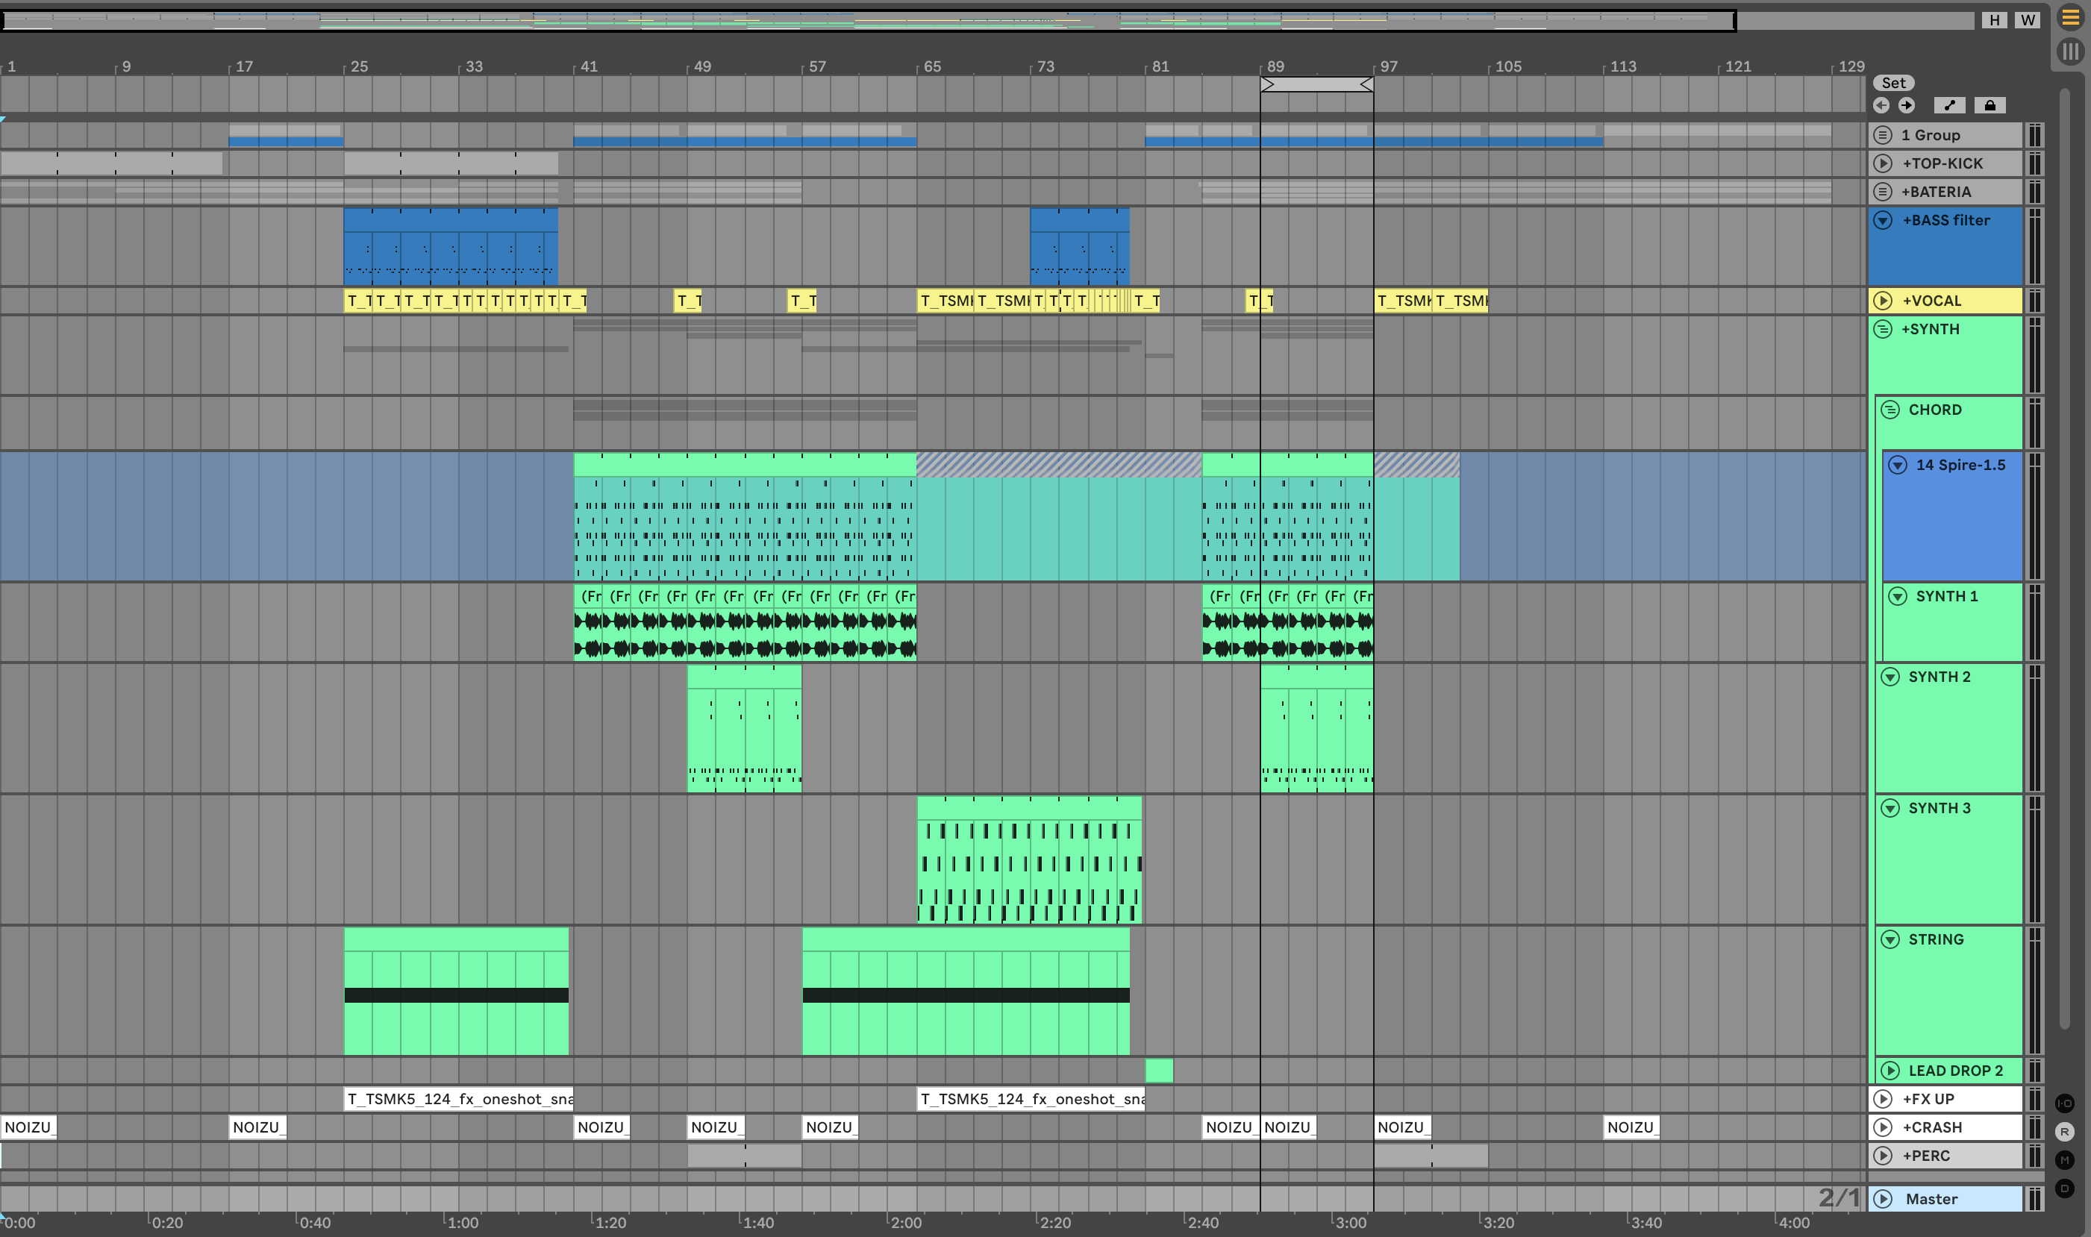Click +CRASH track level meter

pos(2034,1127)
